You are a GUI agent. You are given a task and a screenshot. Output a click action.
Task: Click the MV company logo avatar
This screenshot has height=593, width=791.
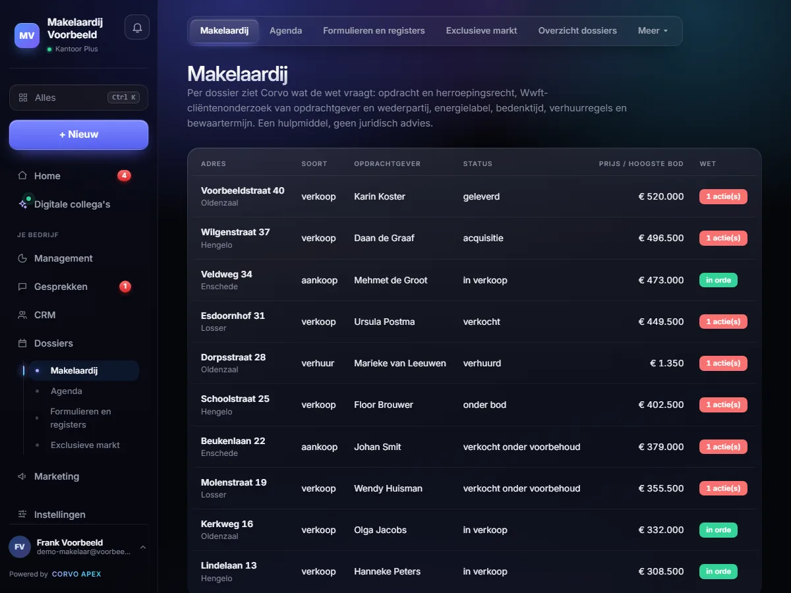pyautogui.click(x=27, y=36)
